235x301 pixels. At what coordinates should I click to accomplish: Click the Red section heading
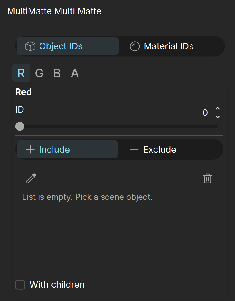click(x=23, y=92)
